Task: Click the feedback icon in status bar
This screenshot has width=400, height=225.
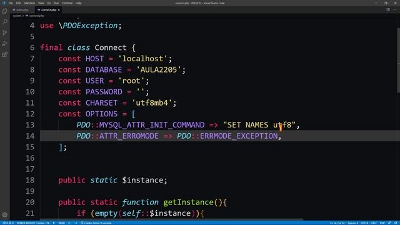Action: point(389,223)
